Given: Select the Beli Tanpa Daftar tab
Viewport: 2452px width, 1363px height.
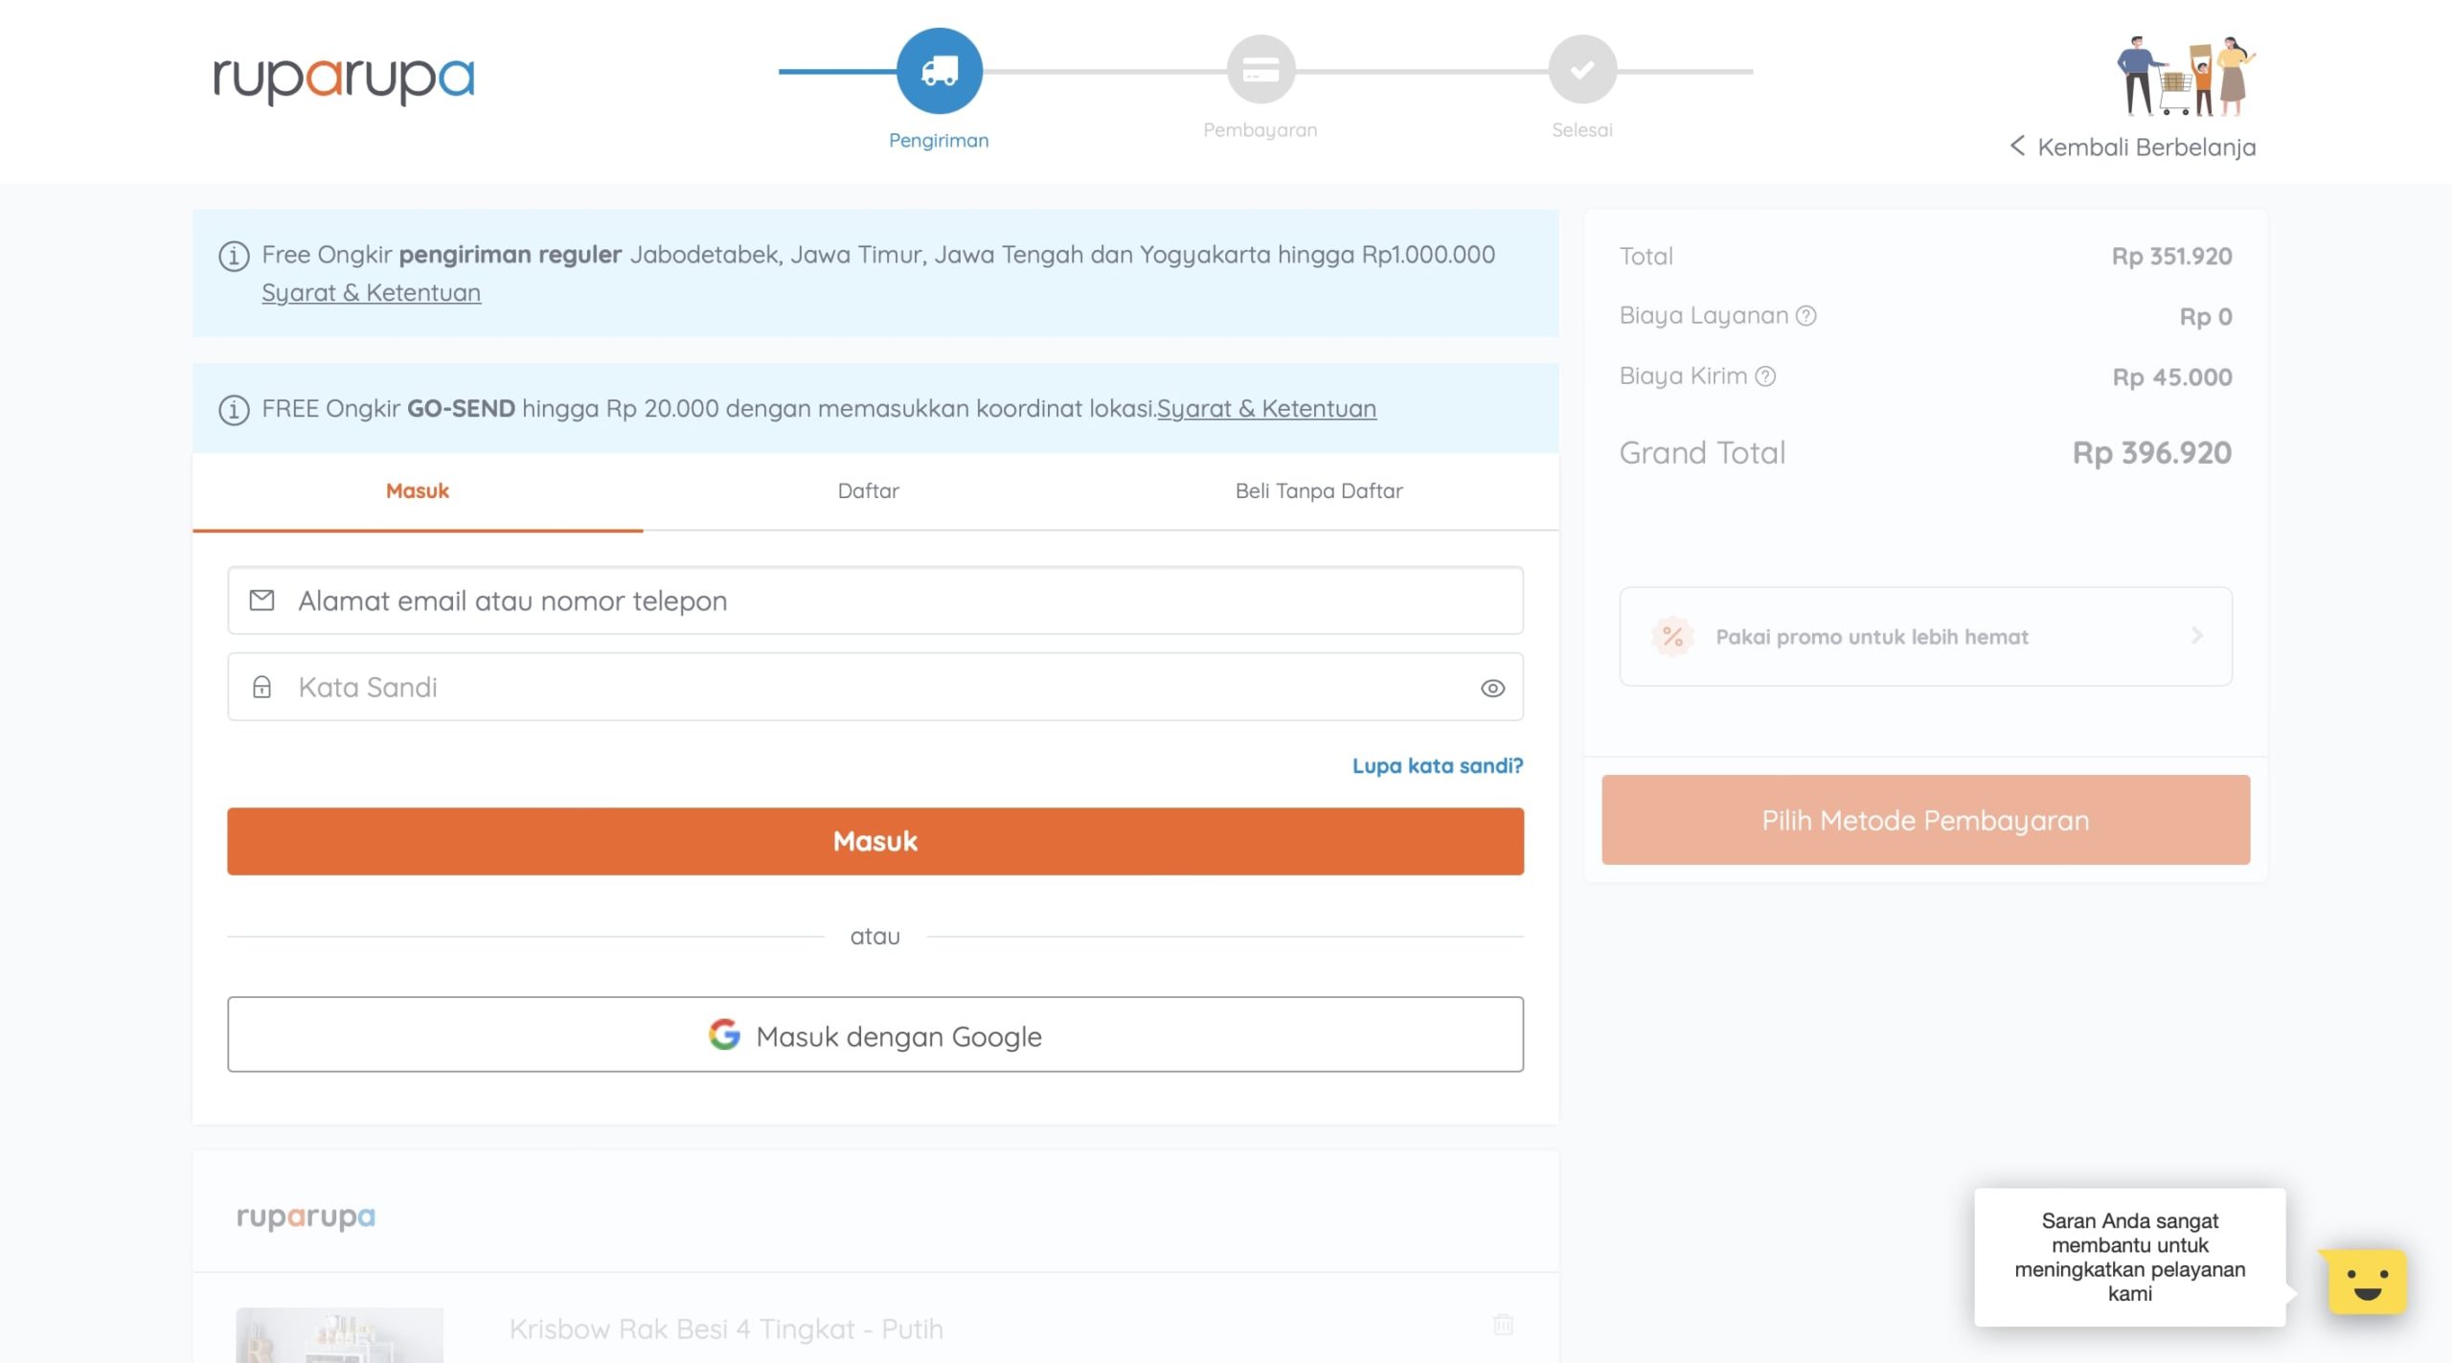Looking at the screenshot, I should tap(1318, 491).
